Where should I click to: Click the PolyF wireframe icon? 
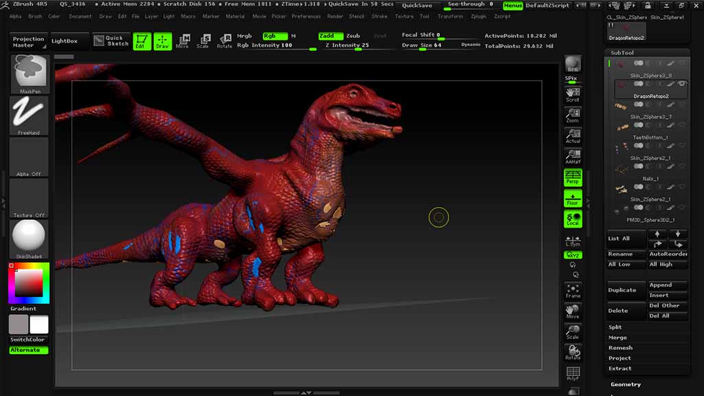coord(573,373)
